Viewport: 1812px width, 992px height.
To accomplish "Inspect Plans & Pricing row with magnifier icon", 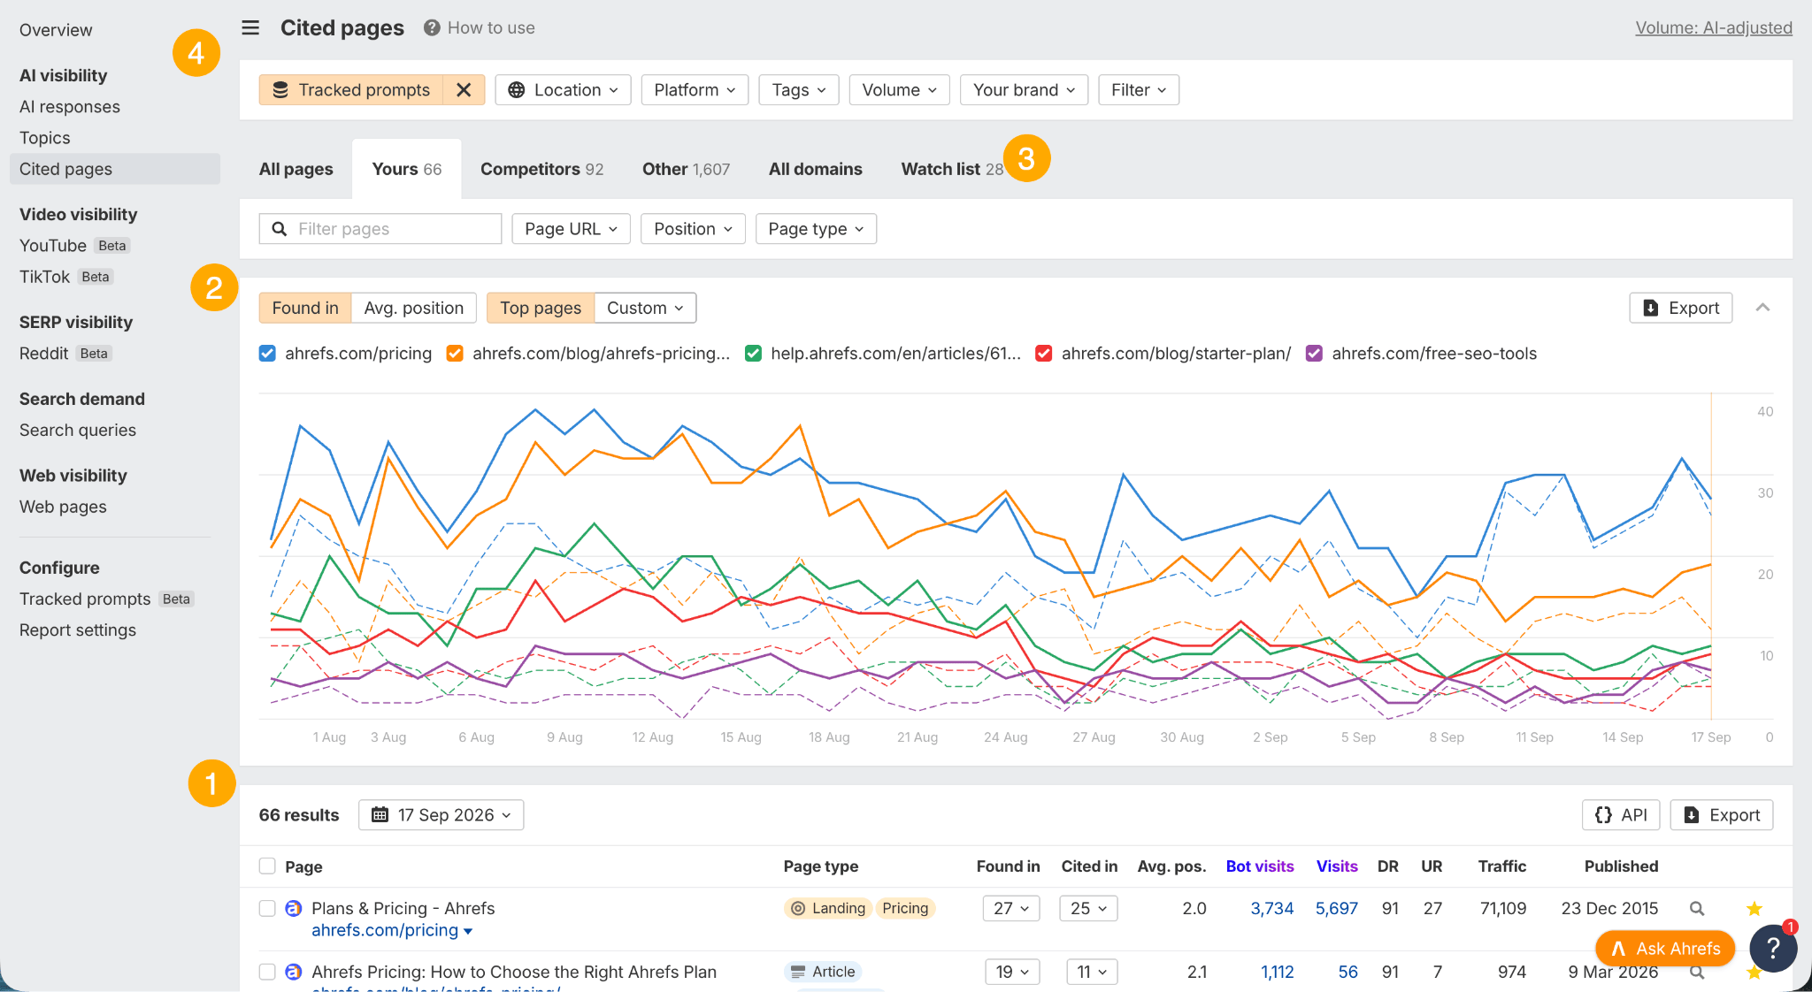I will tap(1697, 908).
